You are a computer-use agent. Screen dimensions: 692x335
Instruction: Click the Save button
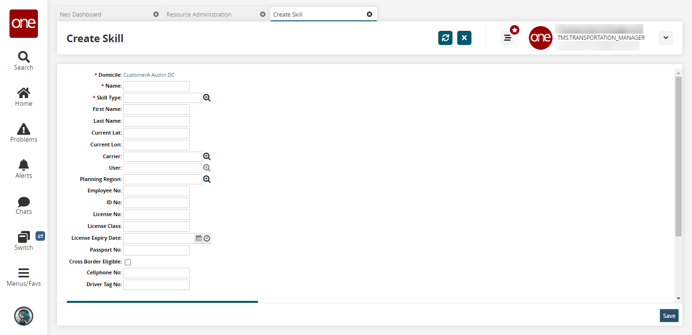[669, 316]
